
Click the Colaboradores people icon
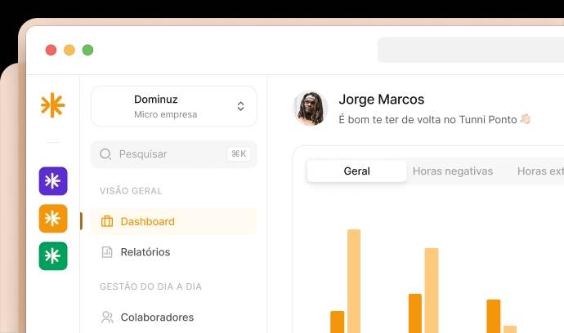point(107,317)
